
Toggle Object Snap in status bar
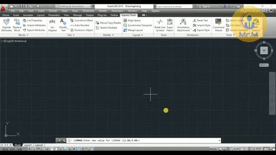point(52,149)
